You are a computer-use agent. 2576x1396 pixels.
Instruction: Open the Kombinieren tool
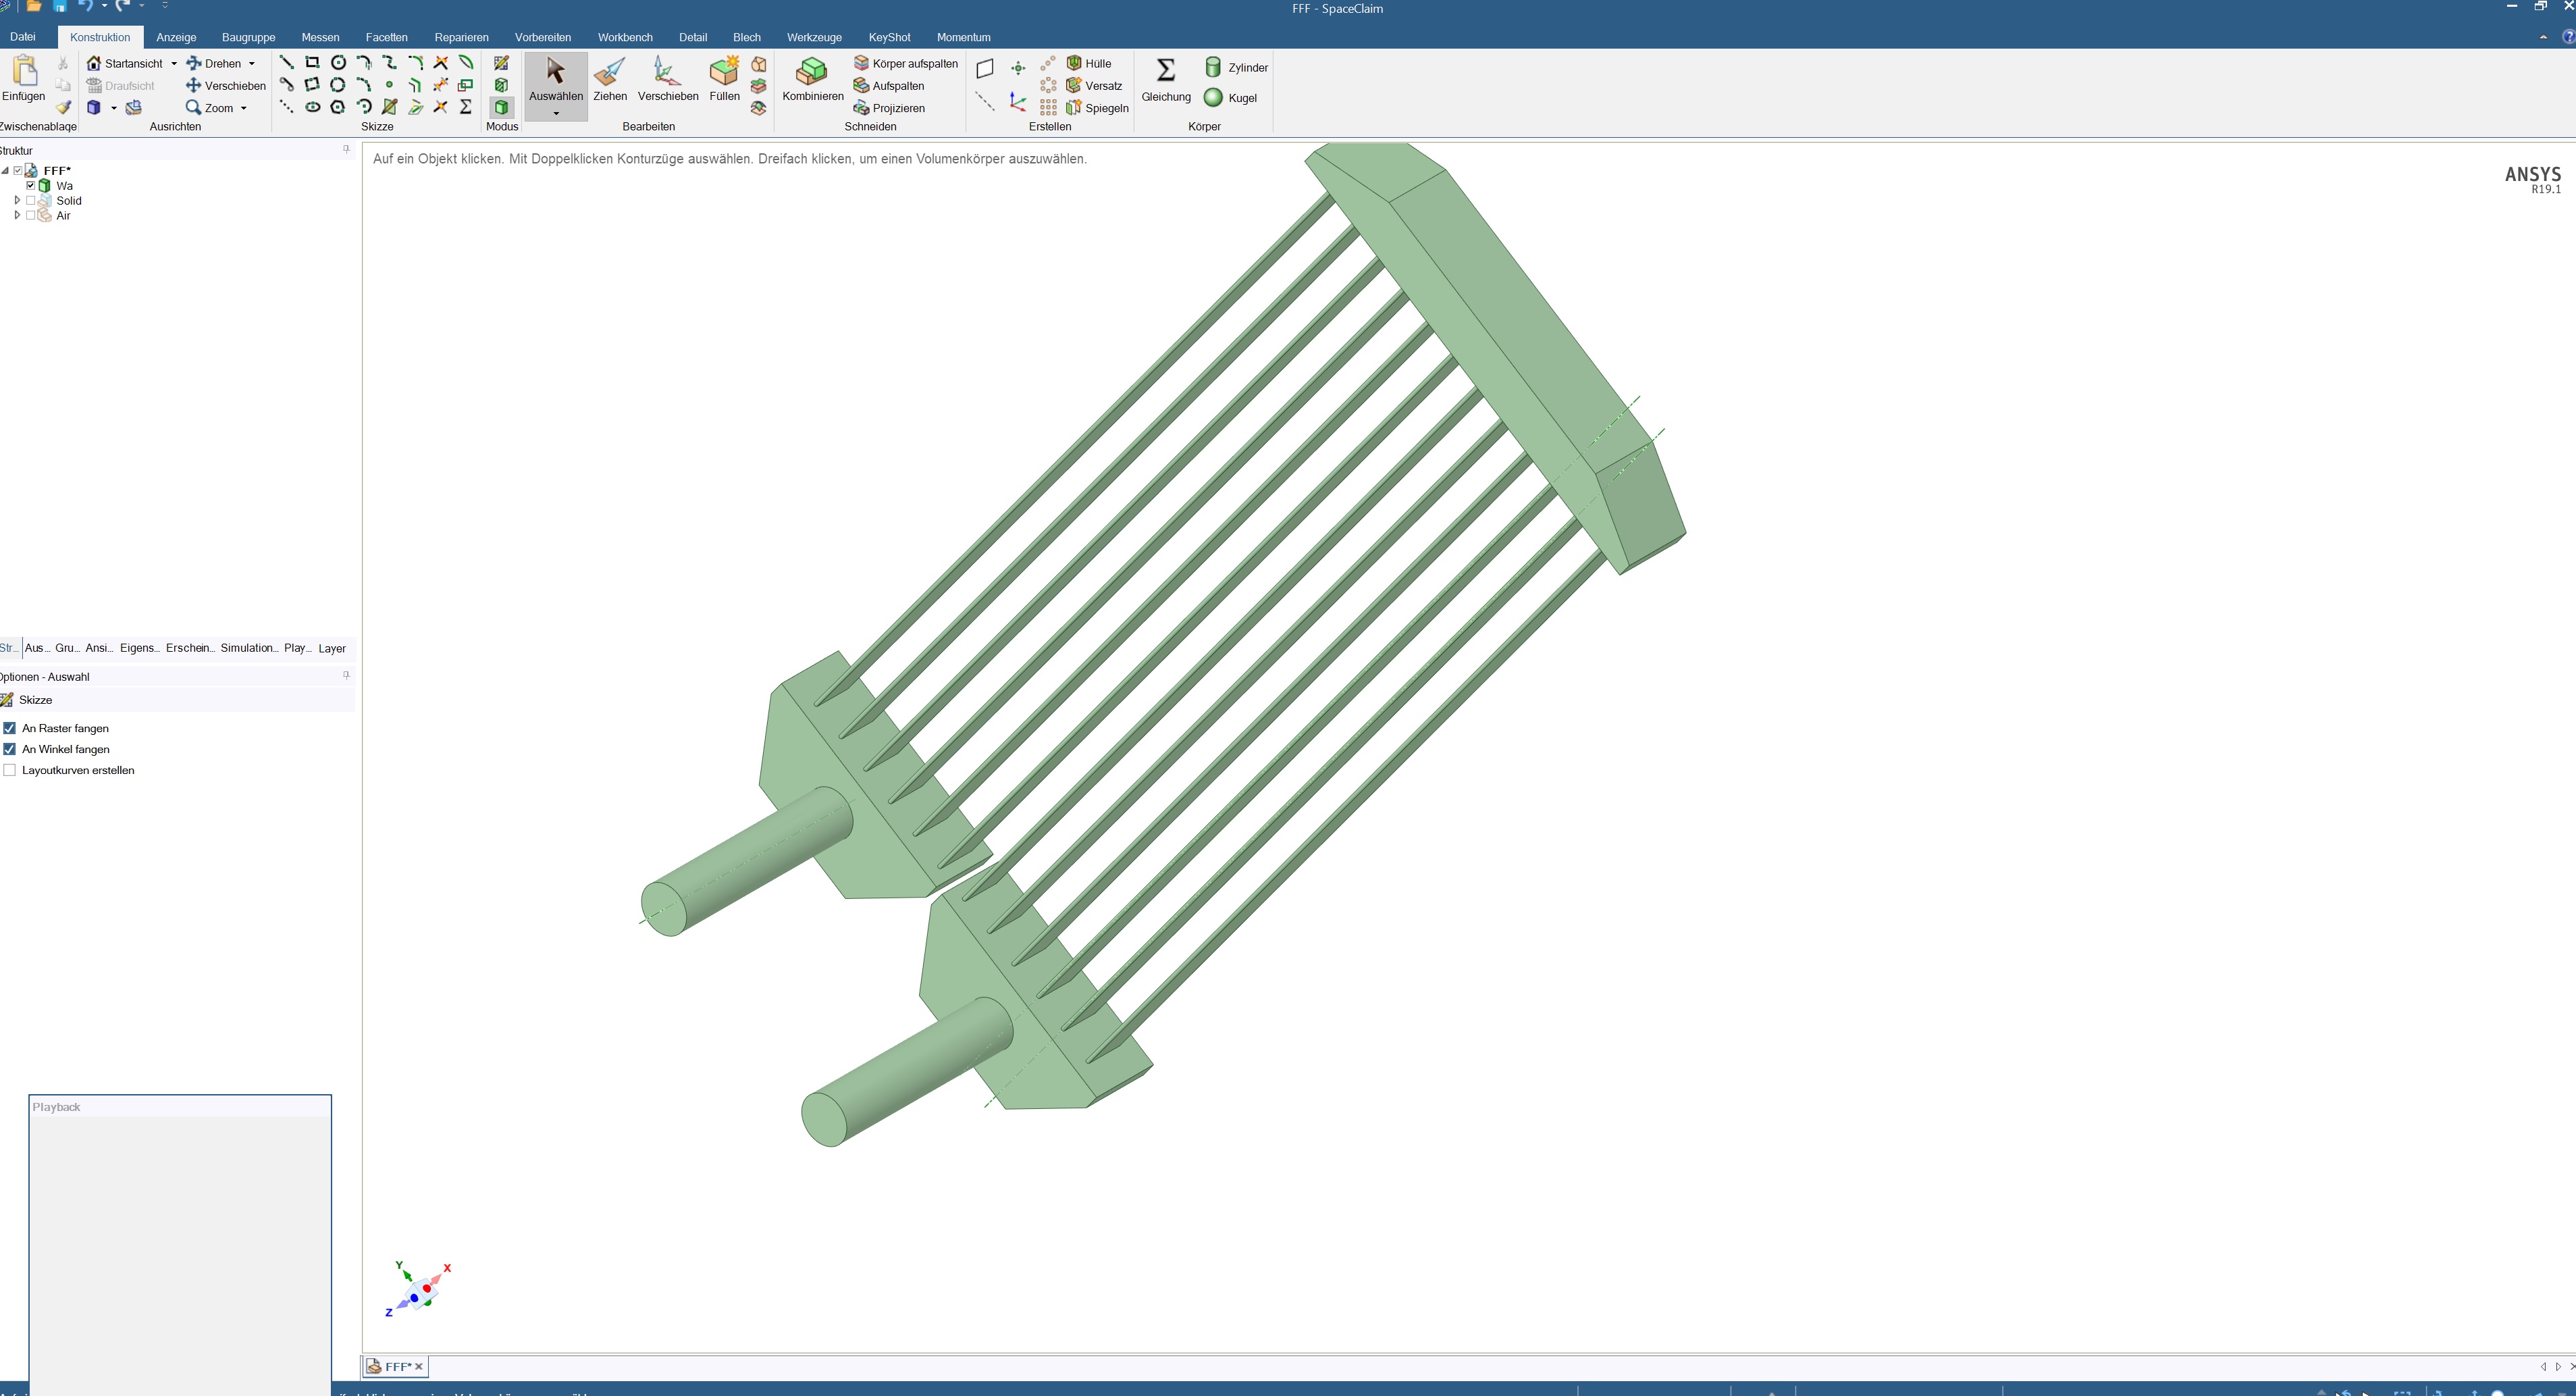pos(812,79)
